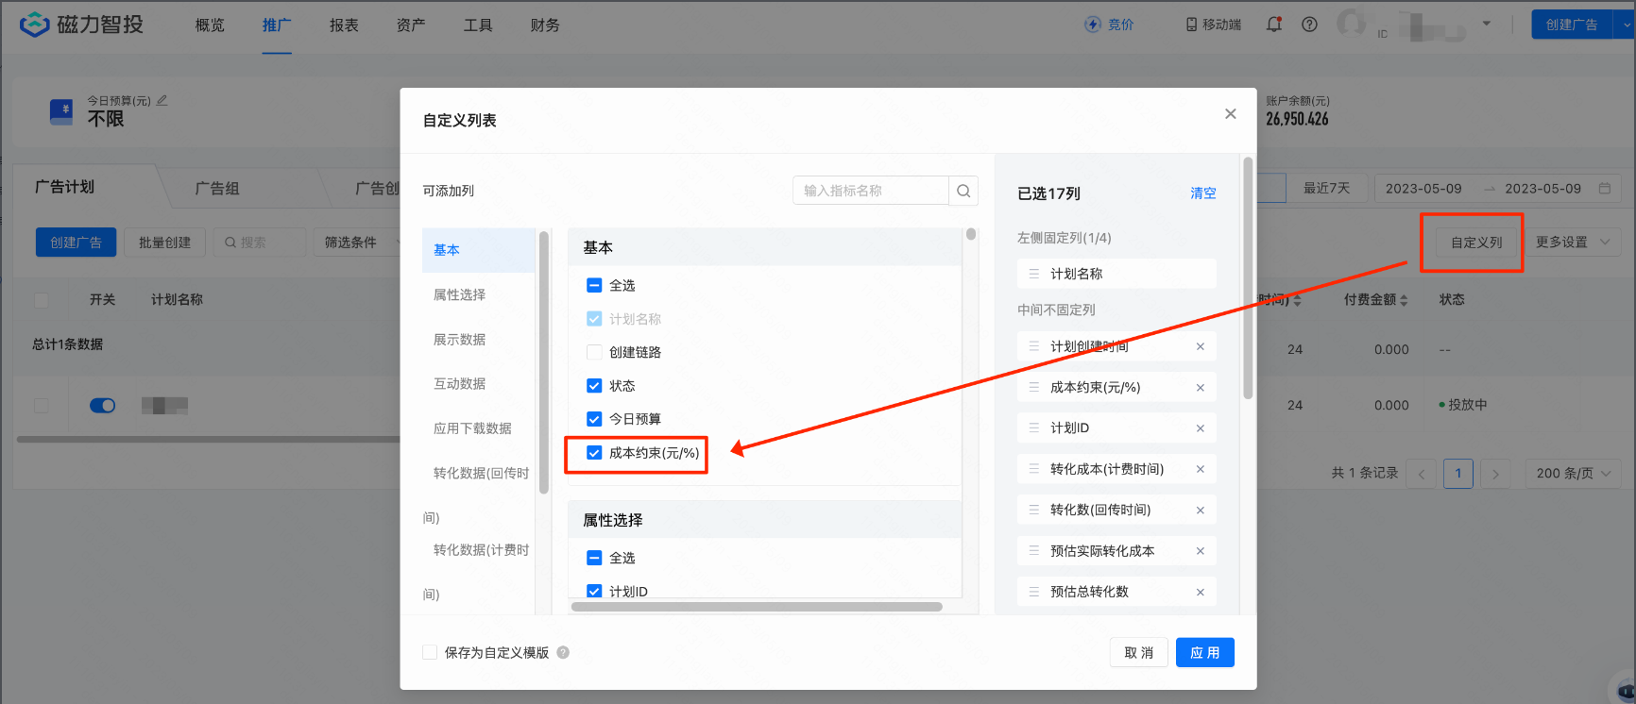Screen dimensions: 1636x704
Task: Open the 资产 top navigation tab
Action: click(411, 25)
